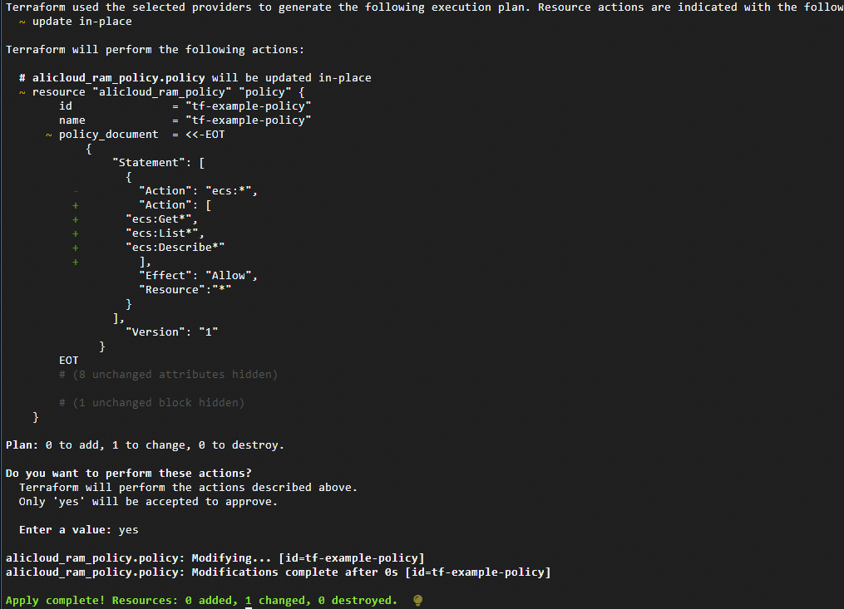Click the id = "tf-example-policy" line
The image size is (844, 609).
tap(185, 106)
